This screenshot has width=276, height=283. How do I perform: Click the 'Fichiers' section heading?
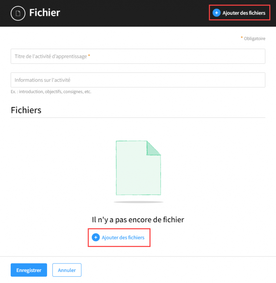pos(26,110)
